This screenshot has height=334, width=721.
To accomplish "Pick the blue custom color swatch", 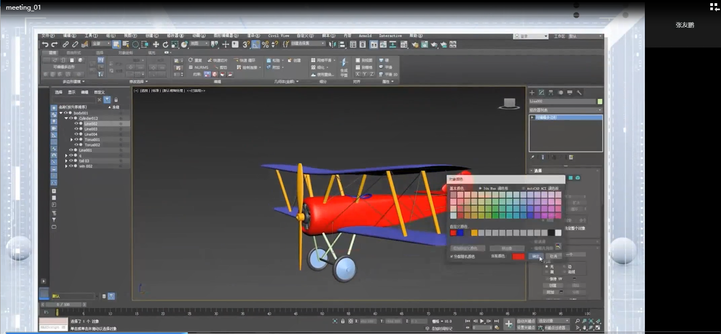I will tap(461, 233).
